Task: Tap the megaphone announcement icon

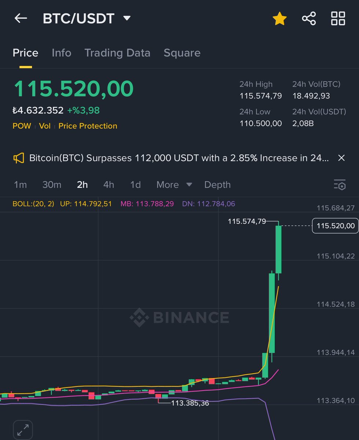Action: click(x=19, y=158)
